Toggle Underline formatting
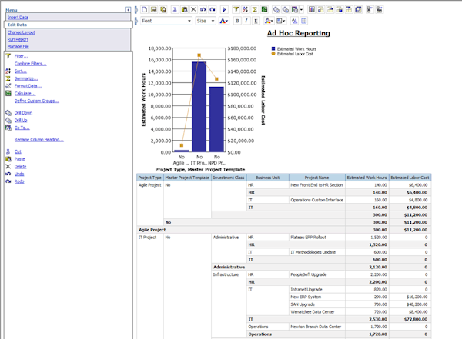Viewport: 462px width, 339px height. 256,21
